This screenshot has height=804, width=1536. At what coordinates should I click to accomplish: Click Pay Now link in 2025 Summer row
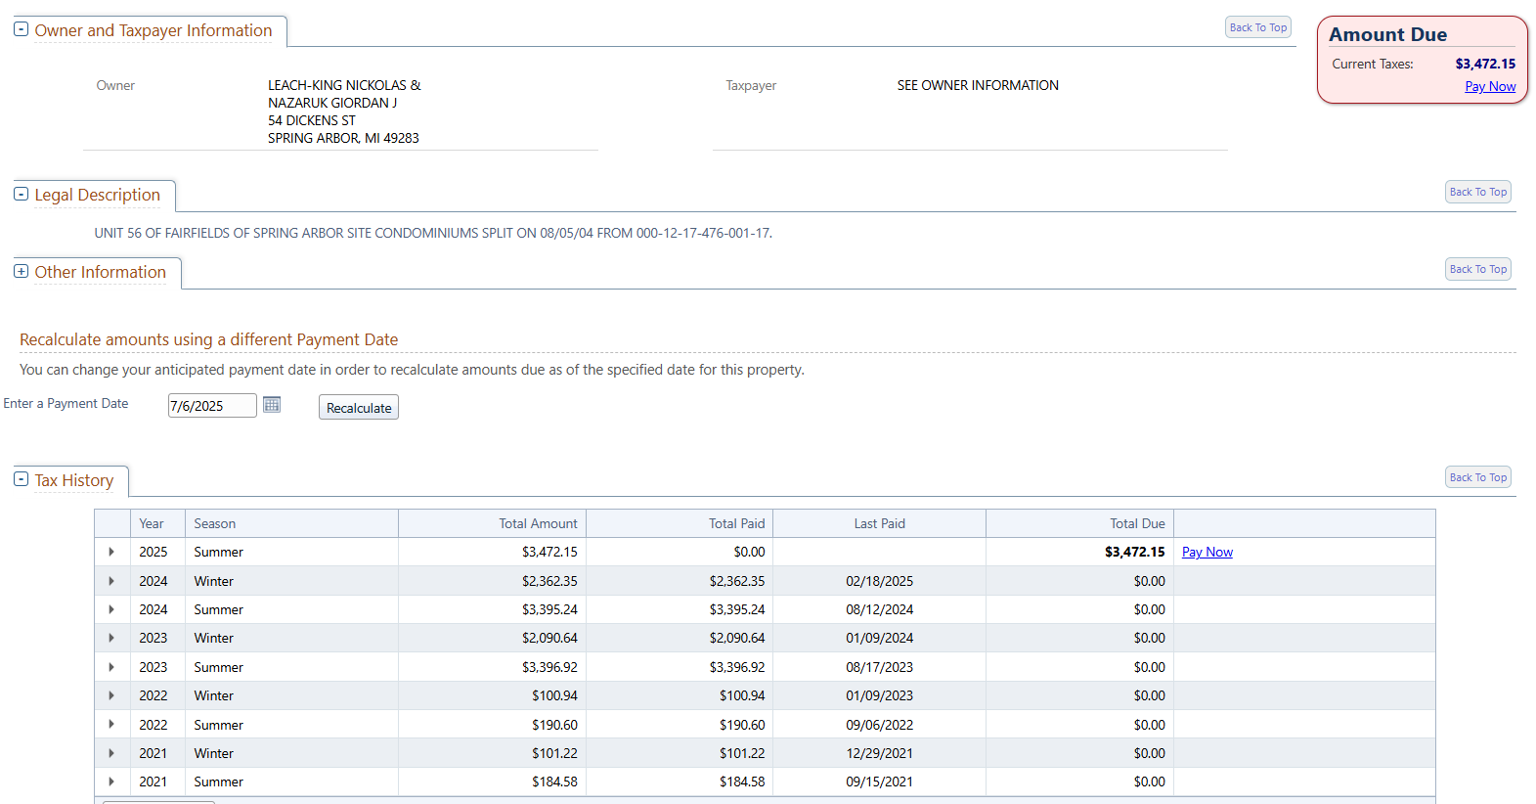(1207, 552)
